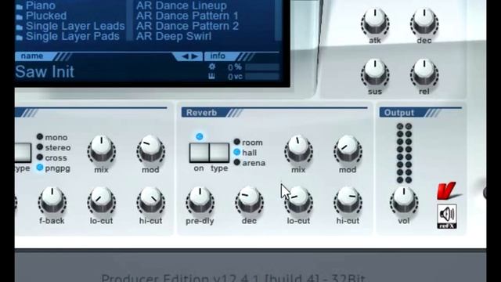
Task: Select the AR Dance Pattern 1 preset
Action: point(187,16)
